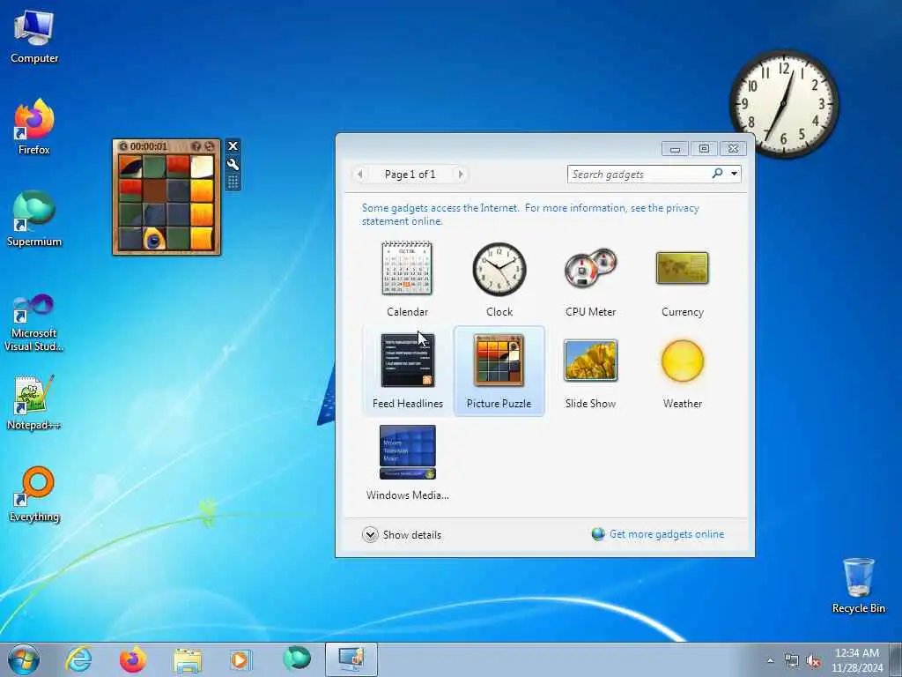Select the CPU Meter gadget
Screen dimensions: 902x677
tap(590, 279)
